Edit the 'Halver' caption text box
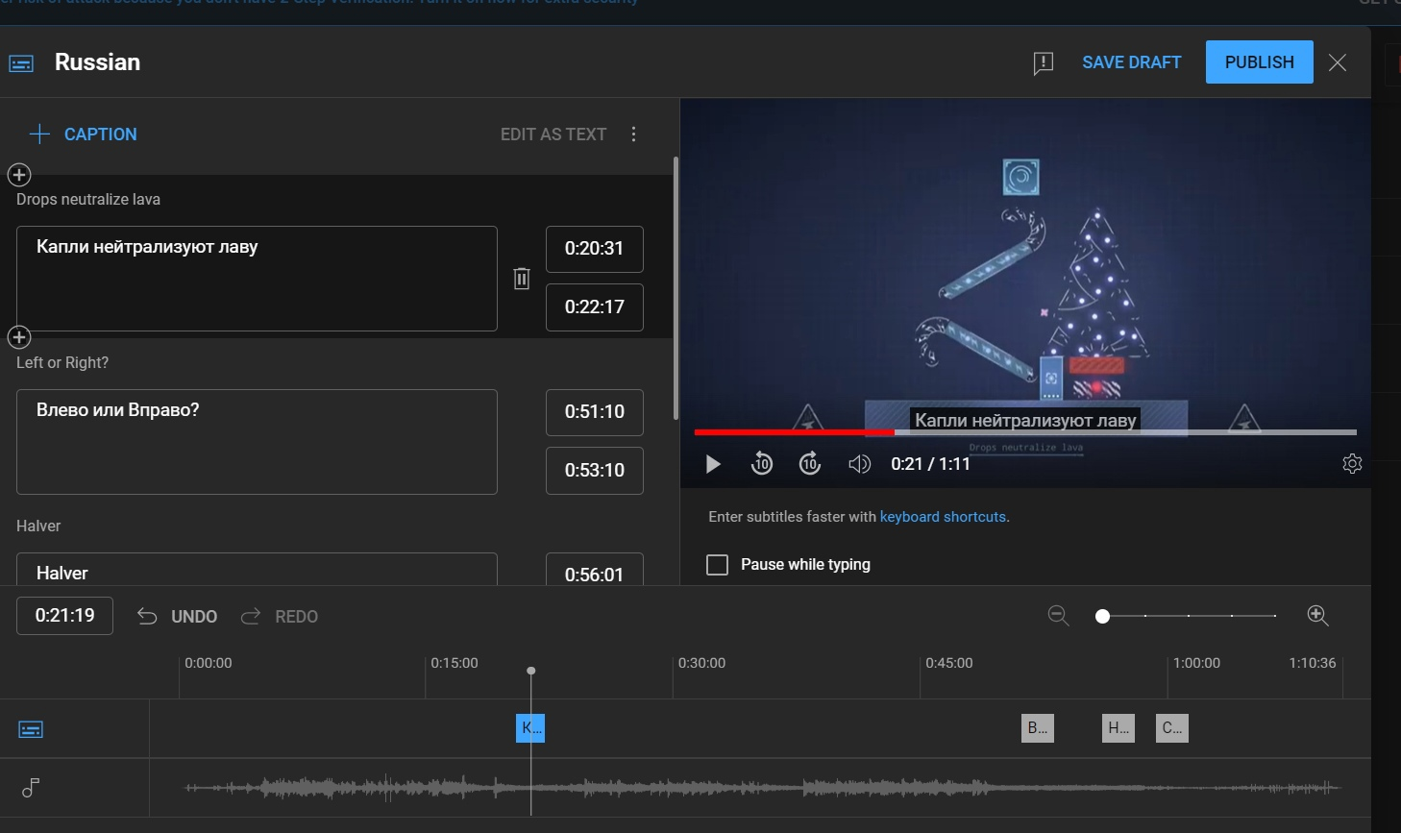The image size is (1401, 833). [257, 570]
